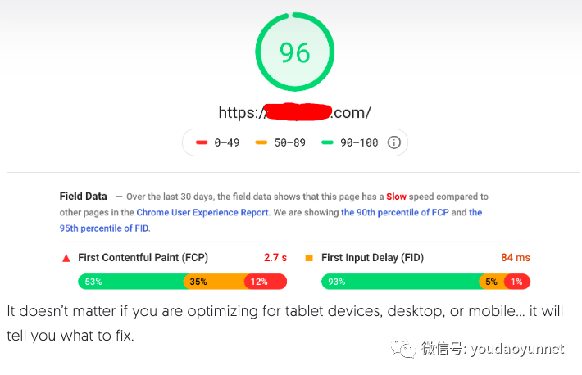Screen dimensions: 582x375
Task: Click the 96 performance score gauge
Action: point(295,52)
